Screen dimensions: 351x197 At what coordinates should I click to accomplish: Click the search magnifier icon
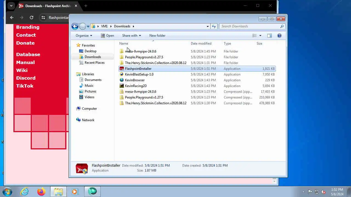[x=282, y=26]
